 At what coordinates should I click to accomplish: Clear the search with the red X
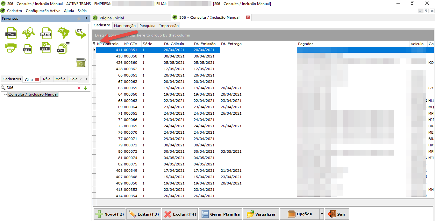point(79,88)
